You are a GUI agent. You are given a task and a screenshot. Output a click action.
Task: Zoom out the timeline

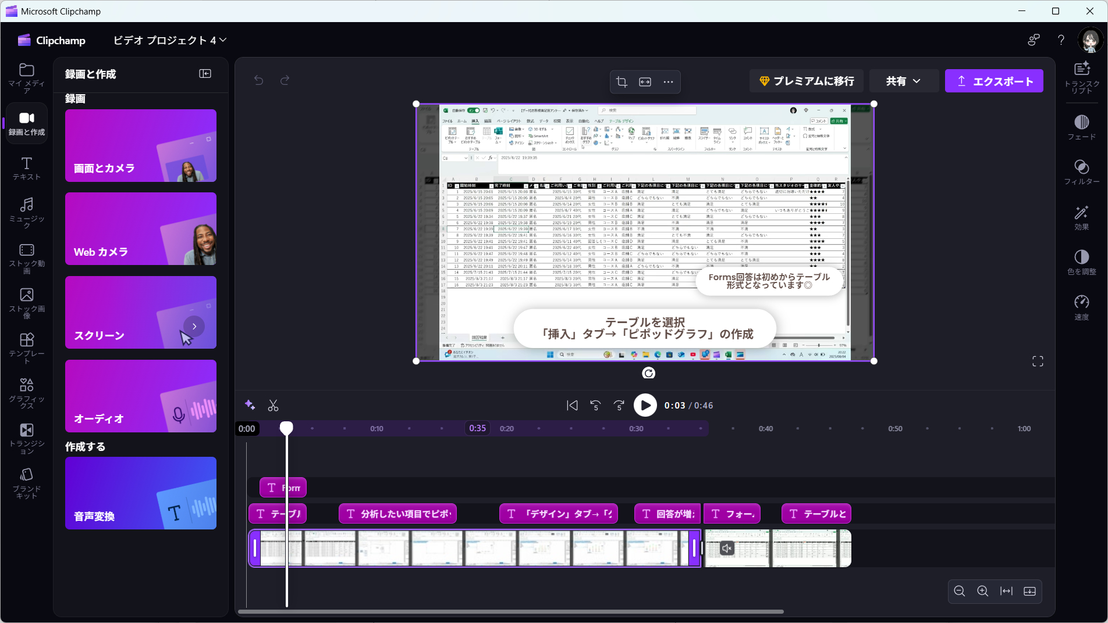click(x=960, y=591)
